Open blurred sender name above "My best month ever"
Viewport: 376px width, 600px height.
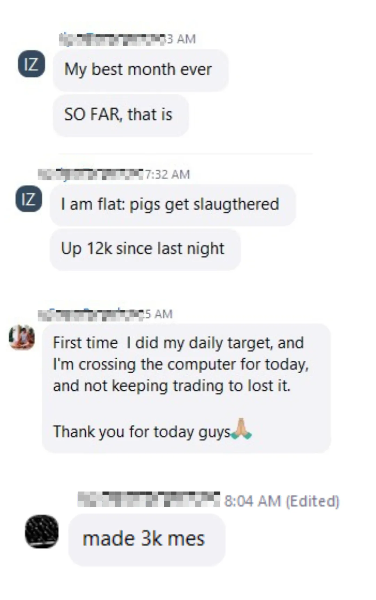[111, 39]
